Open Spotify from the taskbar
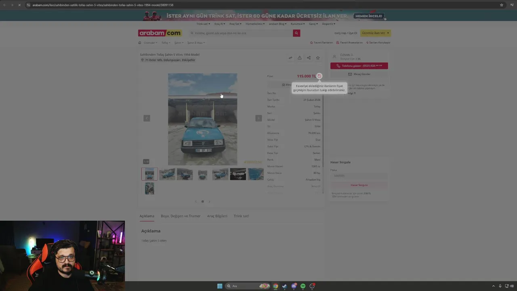517x291 pixels. [303, 286]
